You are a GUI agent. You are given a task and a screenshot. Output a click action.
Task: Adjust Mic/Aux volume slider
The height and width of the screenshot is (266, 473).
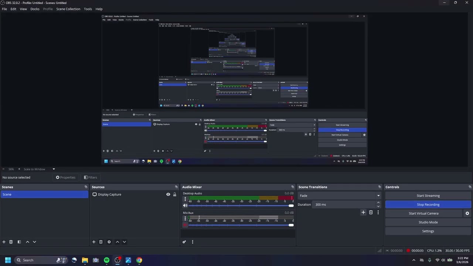point(241,225)
